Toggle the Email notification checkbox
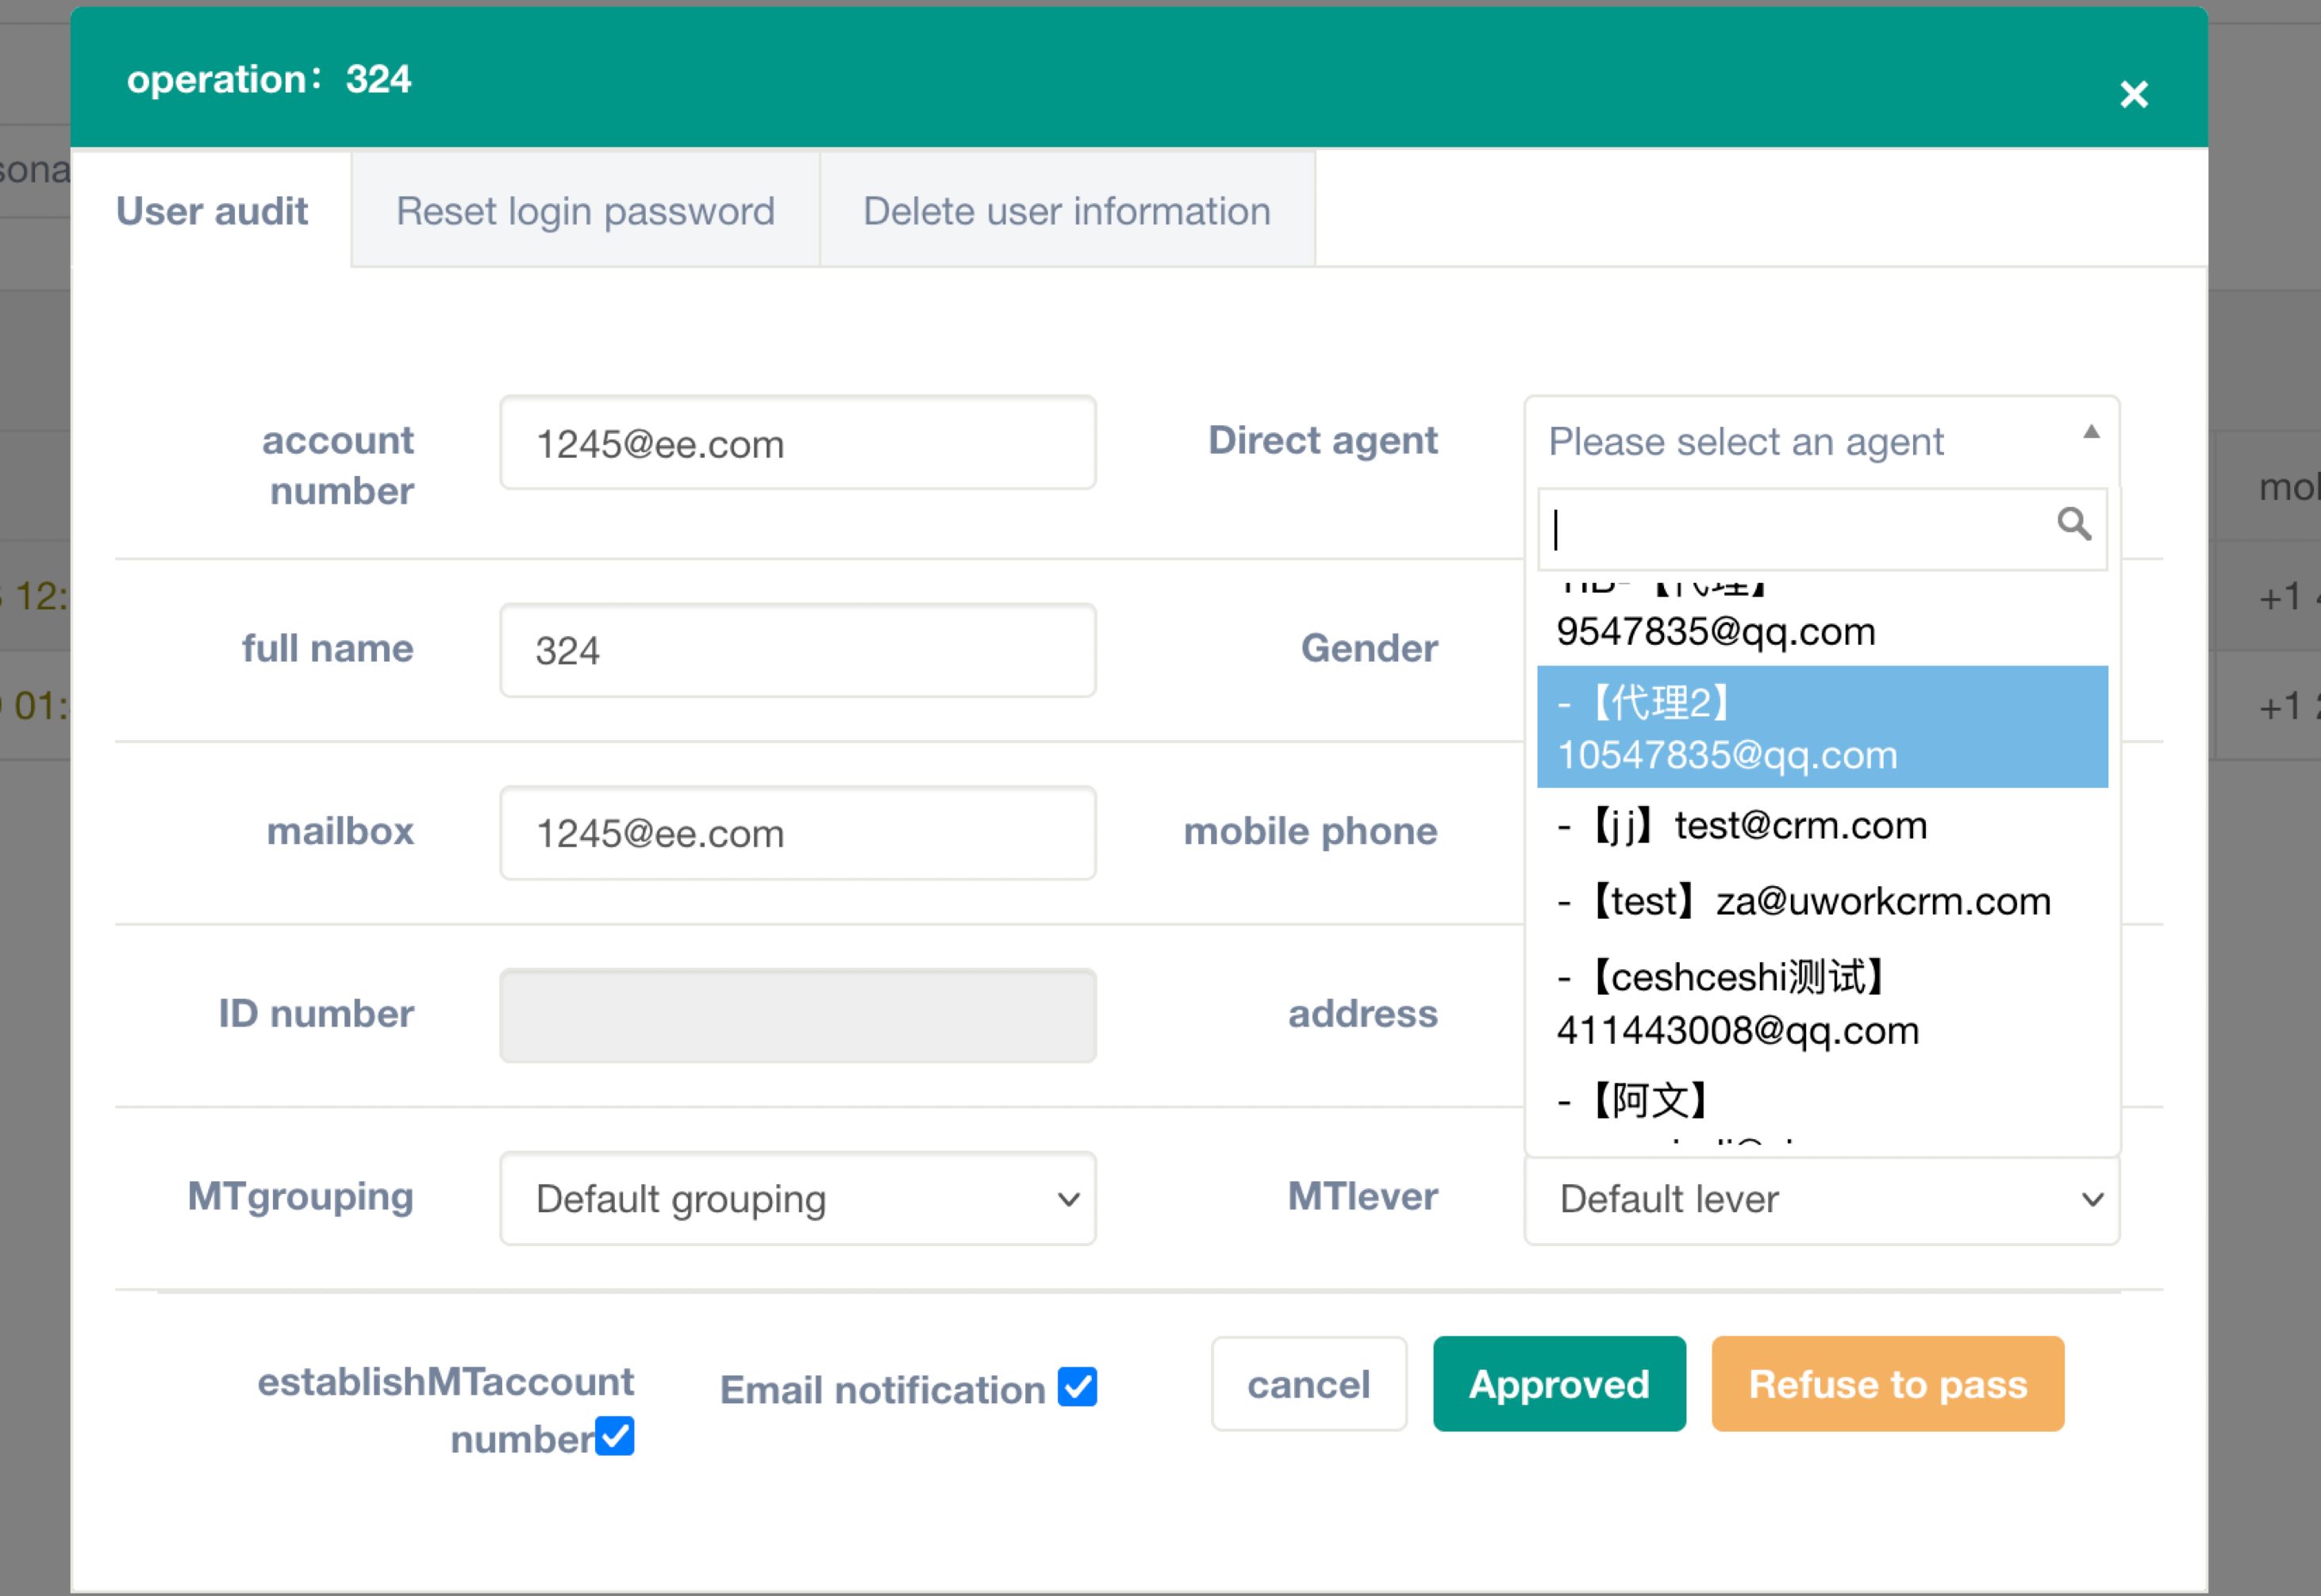 tap(1078, 1387)
